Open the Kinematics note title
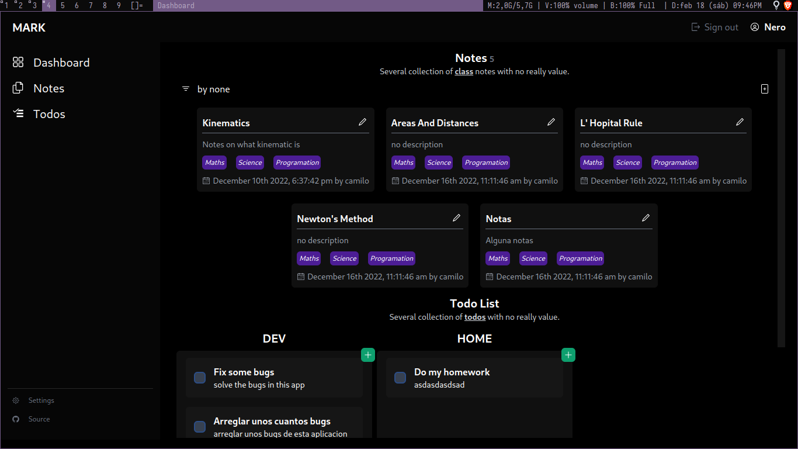798x449 pixels. pos(226,123)
